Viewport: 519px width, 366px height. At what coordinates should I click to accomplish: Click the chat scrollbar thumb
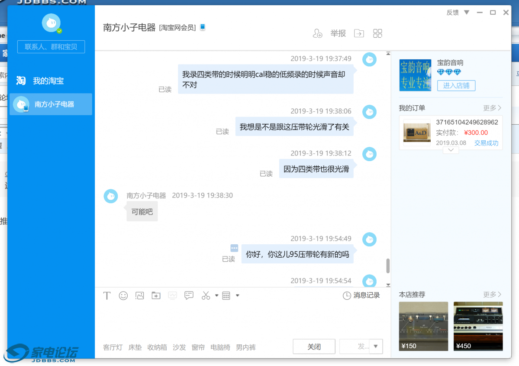coord(388,266)
